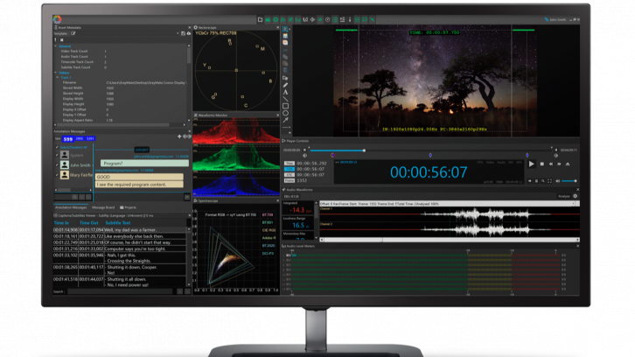Viewport: 635px width, 357px height.
Task: Step one frame backward in player
Action: point(551,164)
